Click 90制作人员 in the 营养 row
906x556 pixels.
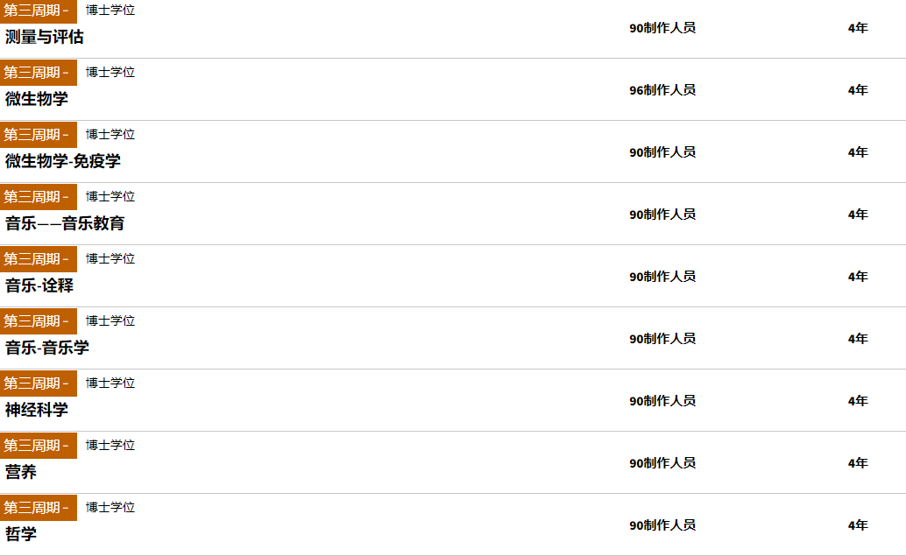click(x=662, y=463)
